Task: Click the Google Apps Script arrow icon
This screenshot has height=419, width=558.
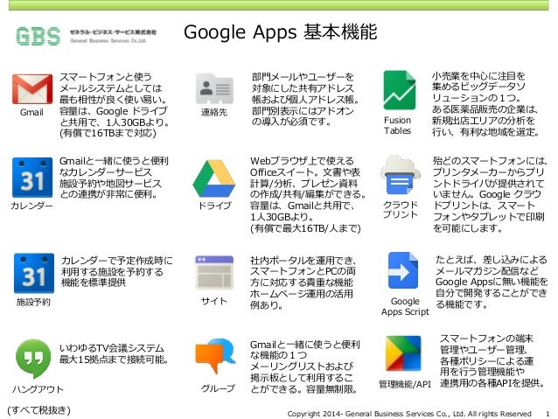Action: tap(403, 270)
